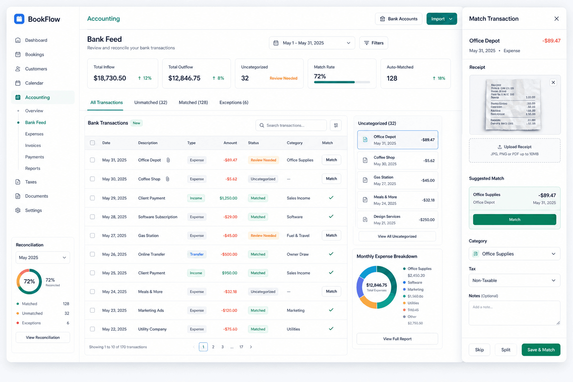The image size is (573, 382).
Task: Click the matched checkmark on Software Subscription row
Action: pyautogui.click(x=331, y=216)
